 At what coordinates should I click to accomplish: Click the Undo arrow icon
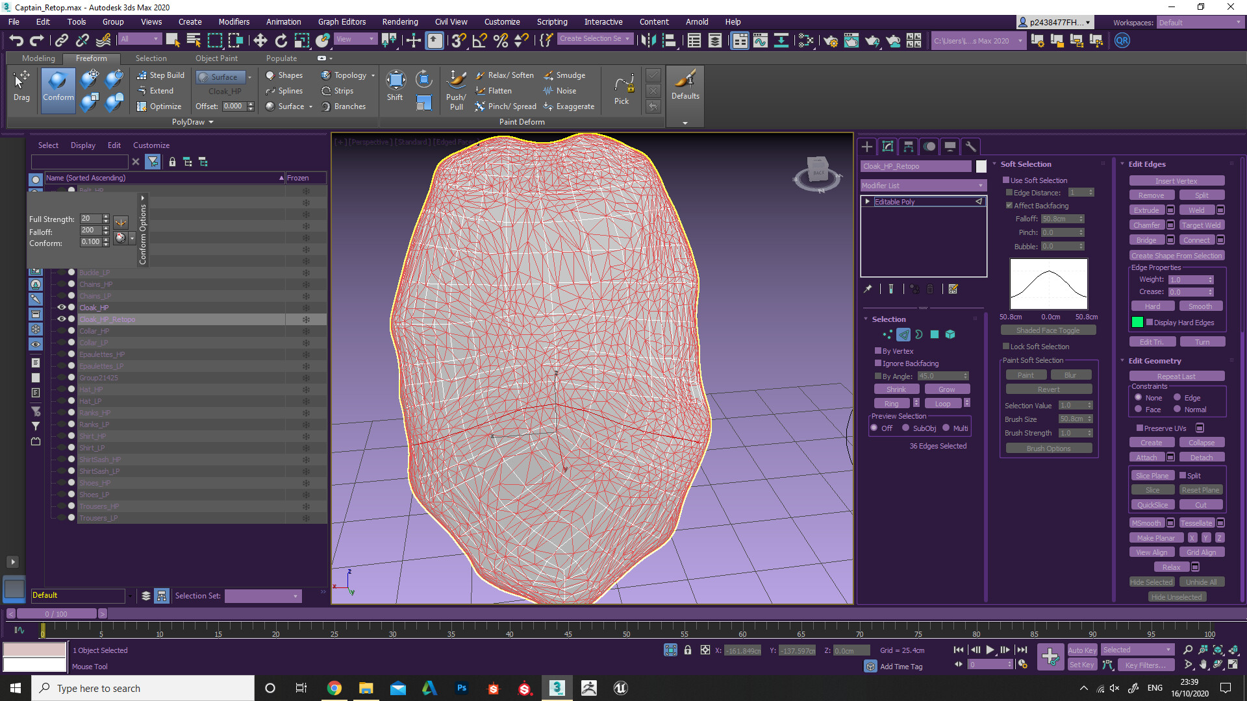click(16, 40)
